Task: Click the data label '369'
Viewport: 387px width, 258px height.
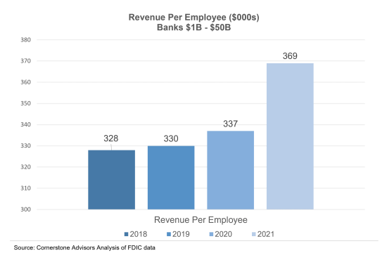Action: coord(290,56)
